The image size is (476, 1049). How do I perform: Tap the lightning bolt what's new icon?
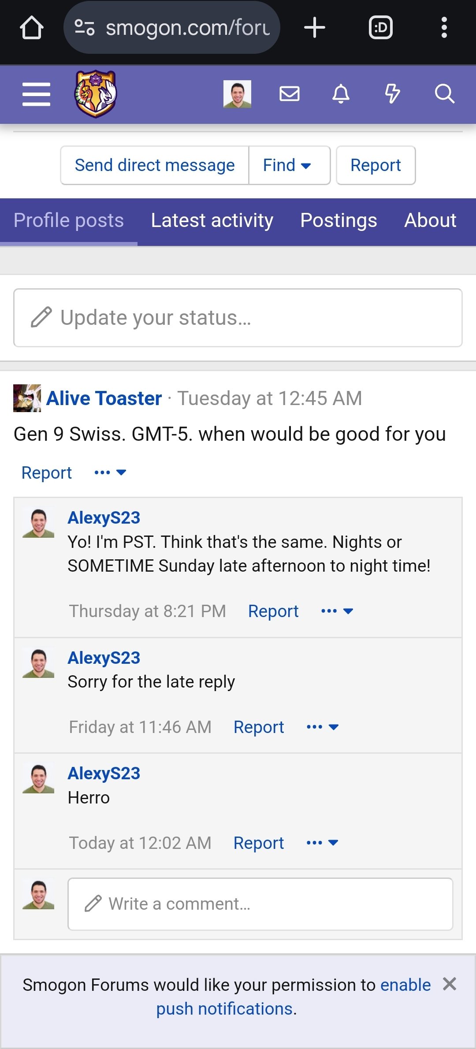392,94
